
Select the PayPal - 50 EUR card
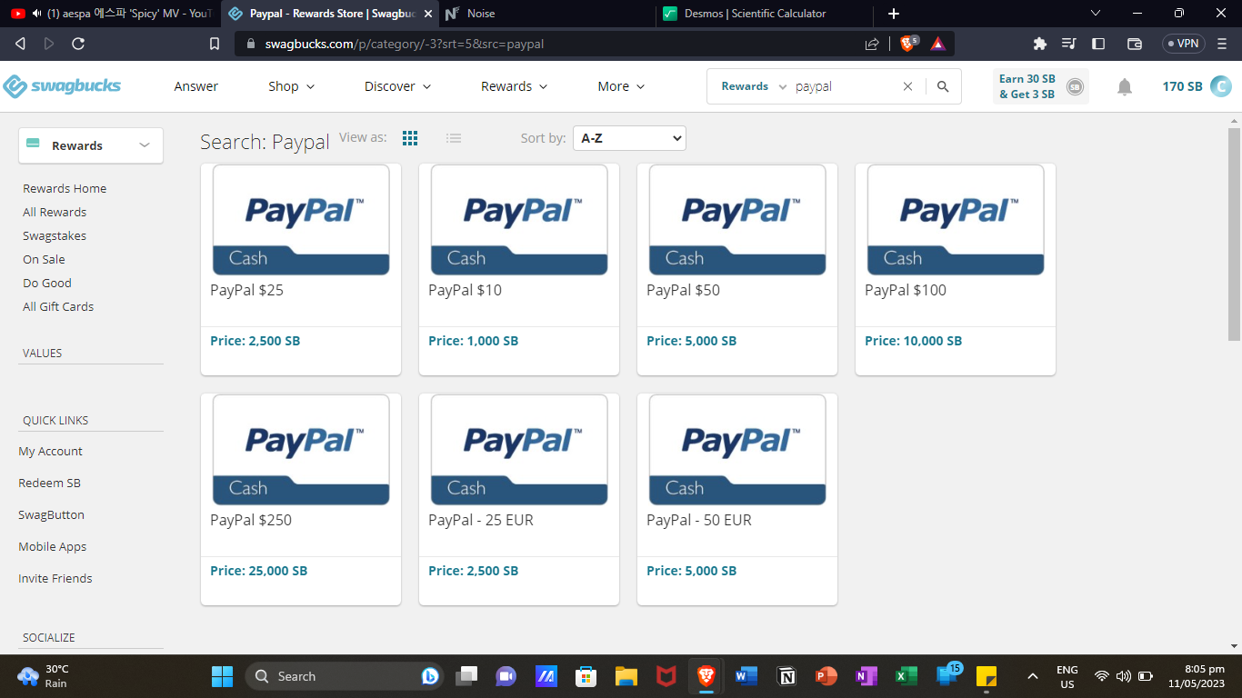(x=737, y=499)
